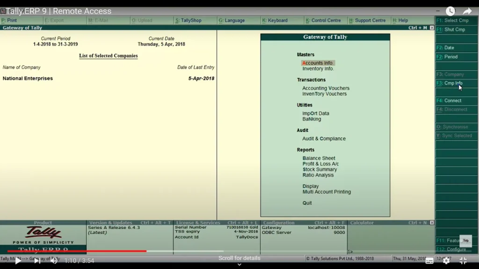Open F3: Cmp Info
Image resolution: width=479 pixels, height=269 pixels.
pos(457,83)
